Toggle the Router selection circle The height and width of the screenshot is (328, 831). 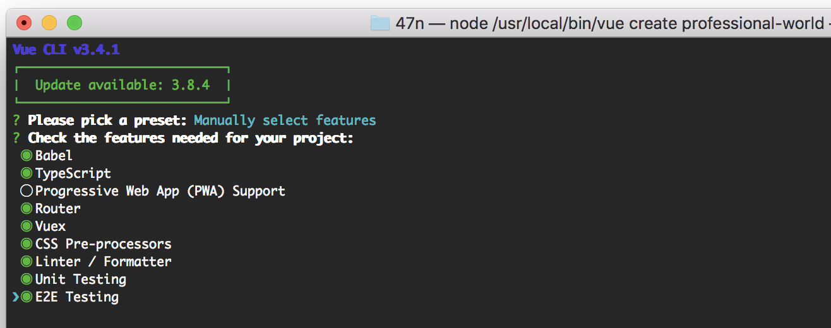(x=27, y=208)
